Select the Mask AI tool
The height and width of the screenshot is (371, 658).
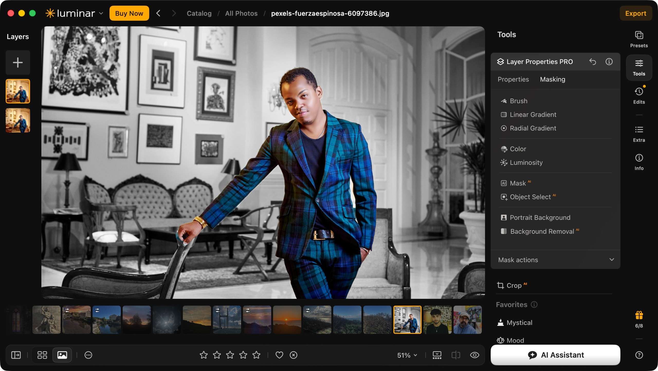pos(516,183)
